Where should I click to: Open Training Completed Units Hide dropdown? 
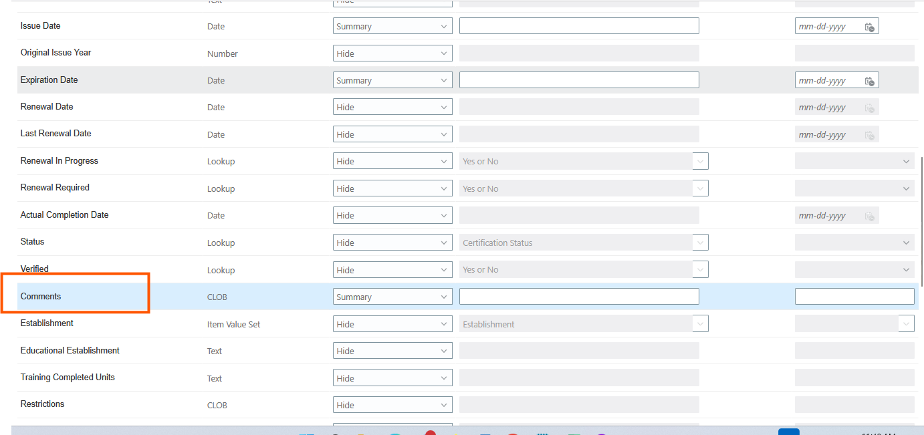coord(392,378)
